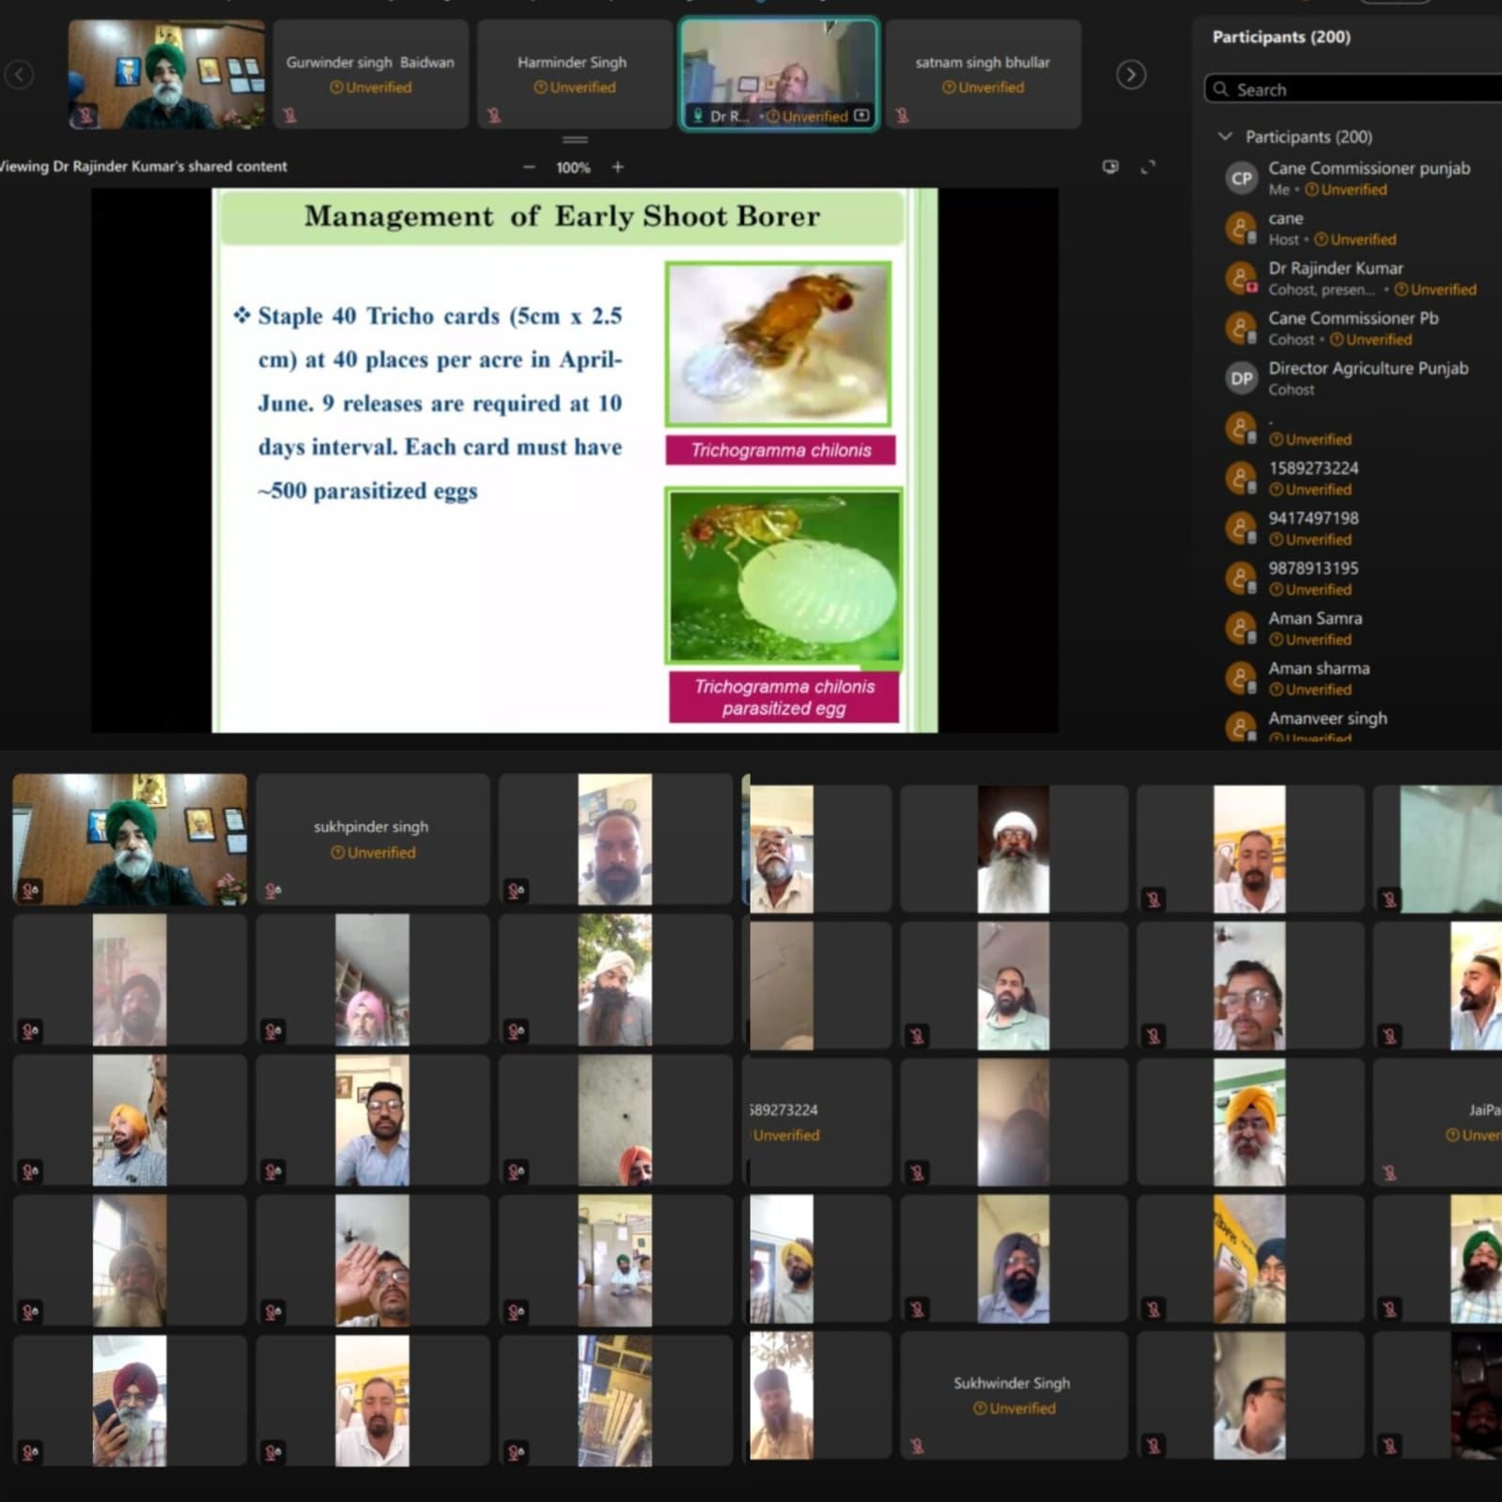Click the 100% zoom level label
This screenshot has height=1502, width=1502.
(573, 168)
